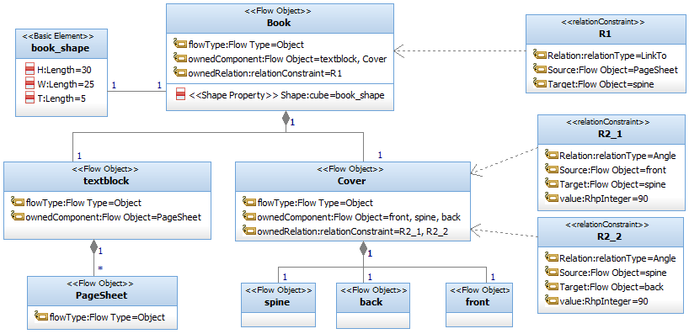Click the asterisk multiplicity above PageSheet
689x334 pixels.
(100, 268)
